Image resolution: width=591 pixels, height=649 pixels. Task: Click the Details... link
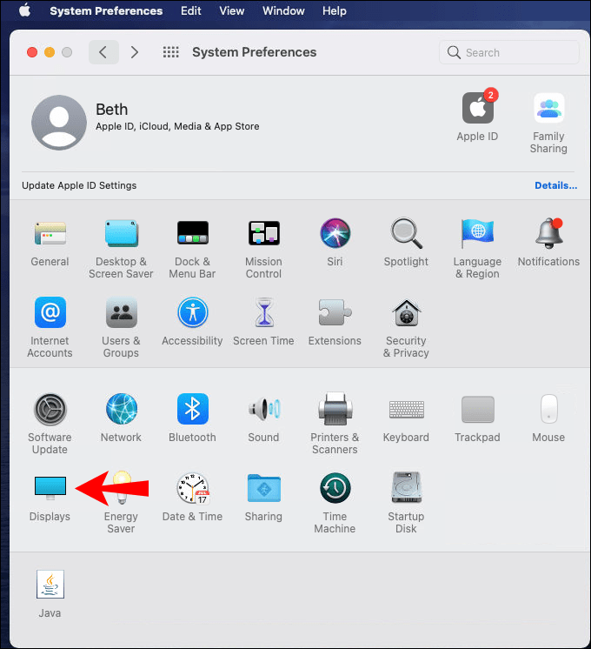(x=556, y=185)
